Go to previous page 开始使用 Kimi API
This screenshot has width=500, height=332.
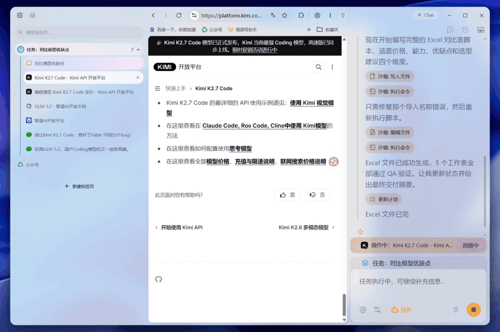click(x=179, y=227)
